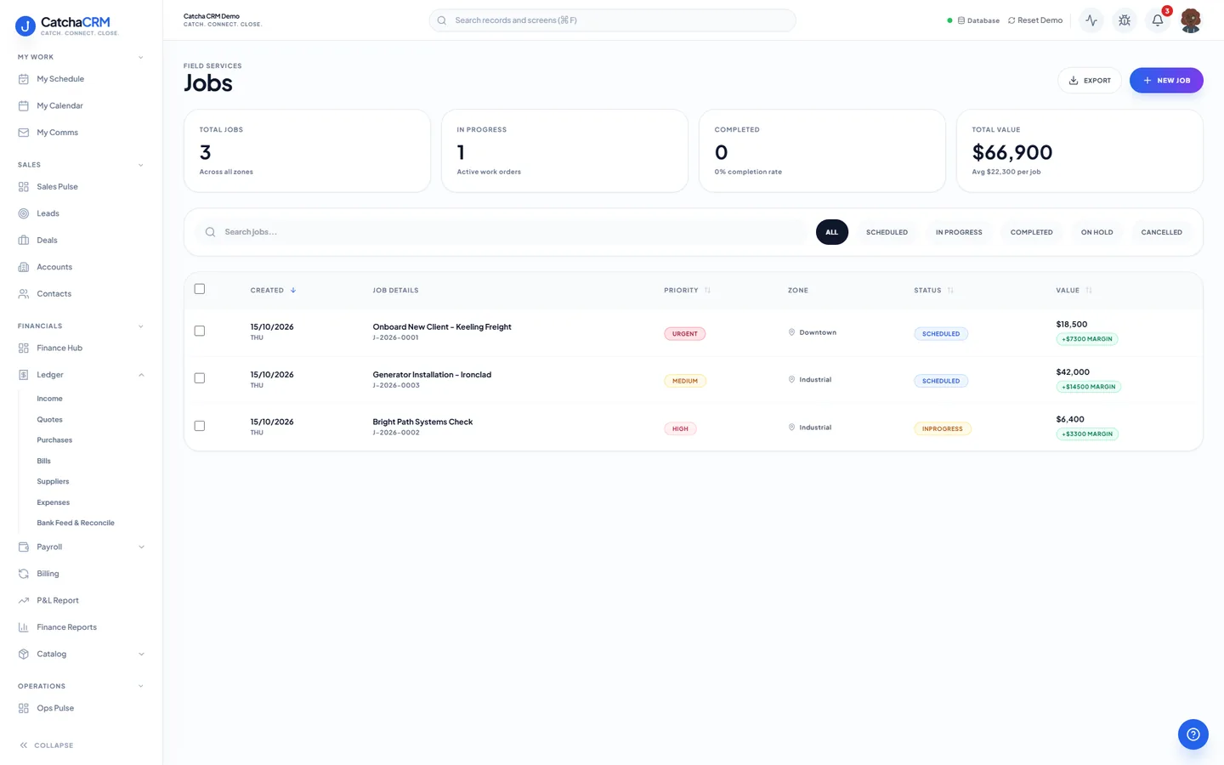Collapse the sidebar

point(47,745)
